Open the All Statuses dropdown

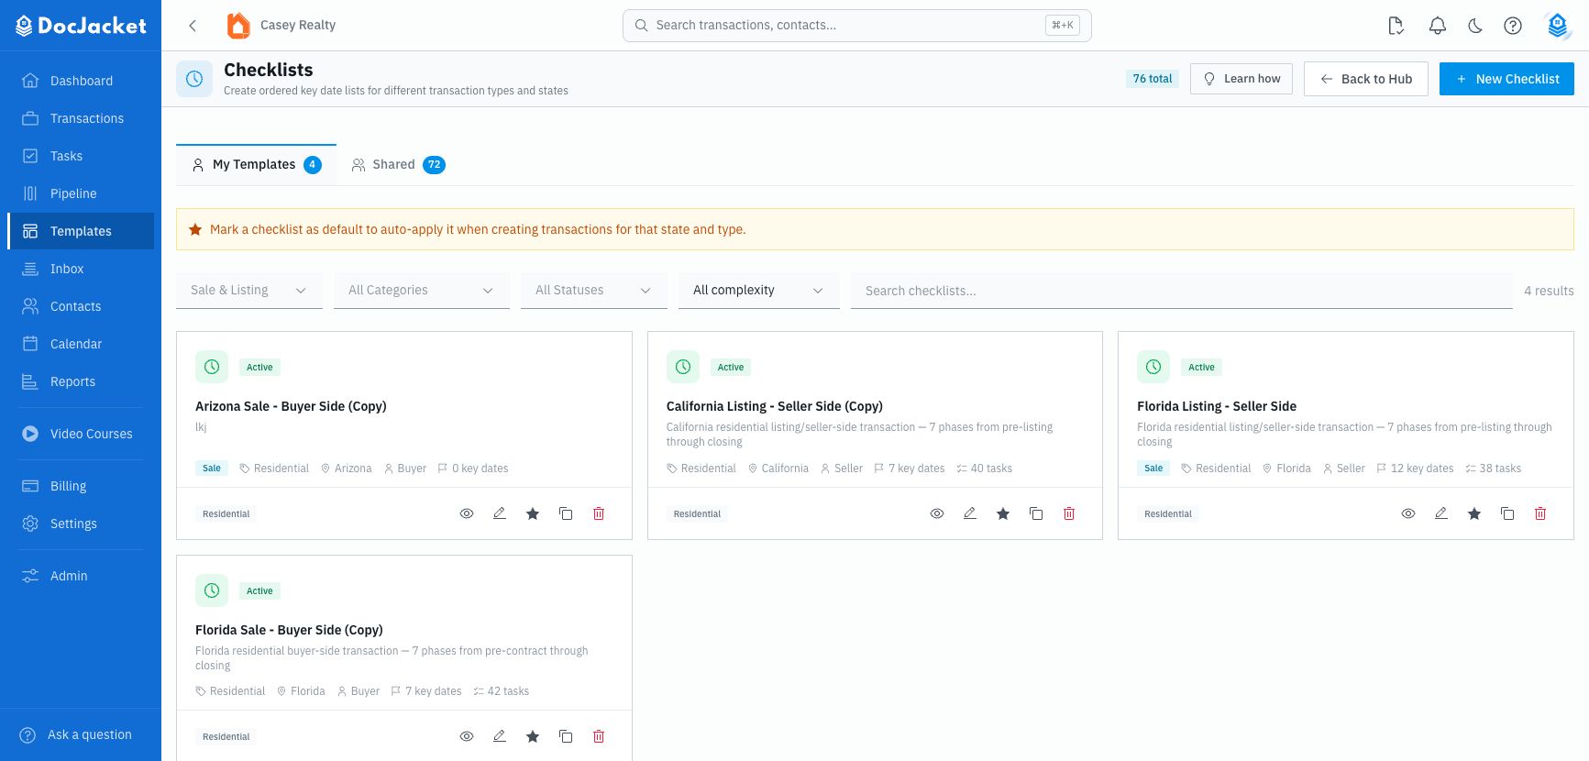594,291
